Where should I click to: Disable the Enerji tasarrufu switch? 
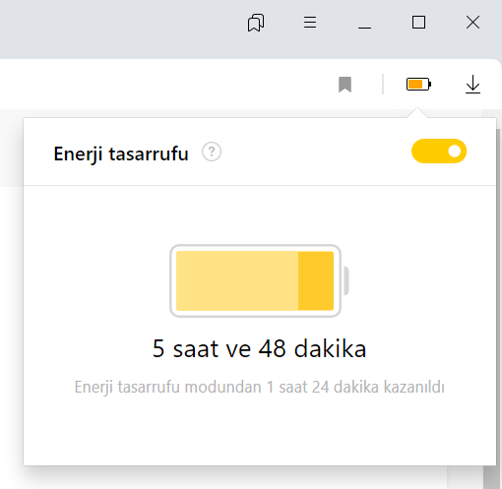coord(439,152)
